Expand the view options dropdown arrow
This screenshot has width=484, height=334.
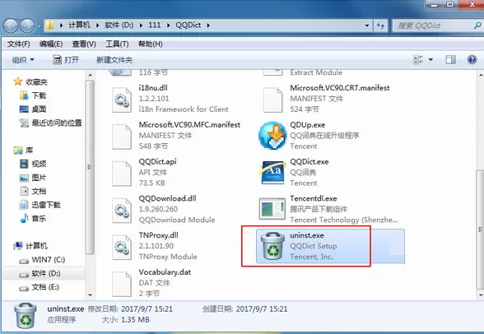[430, 59]
